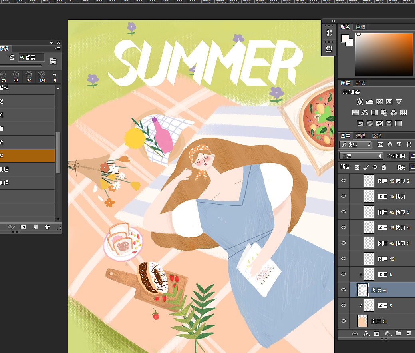Add a Color Balance adjustment
Viewport: 415px width, 353px height.
click(365, 113)
